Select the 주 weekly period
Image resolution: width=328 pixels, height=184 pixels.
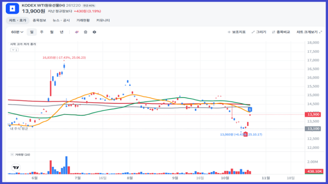tap(41, 32)
